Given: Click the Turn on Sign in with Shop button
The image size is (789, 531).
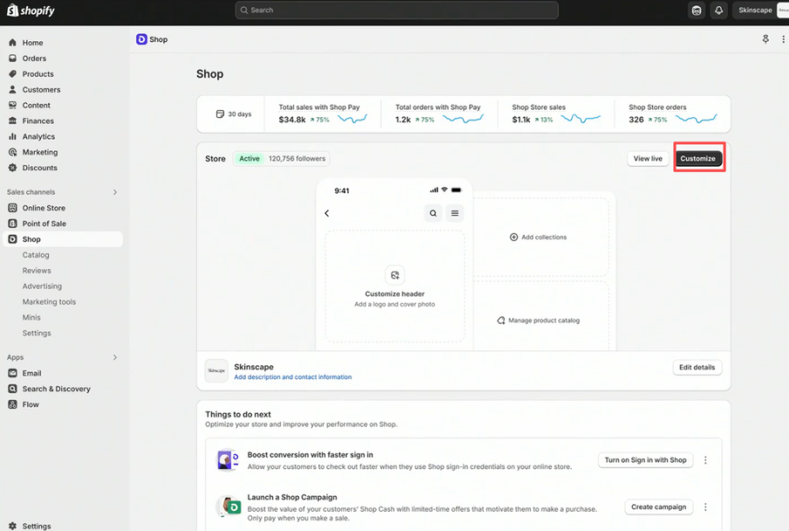Looking at the screenshot, I should 645,460.
